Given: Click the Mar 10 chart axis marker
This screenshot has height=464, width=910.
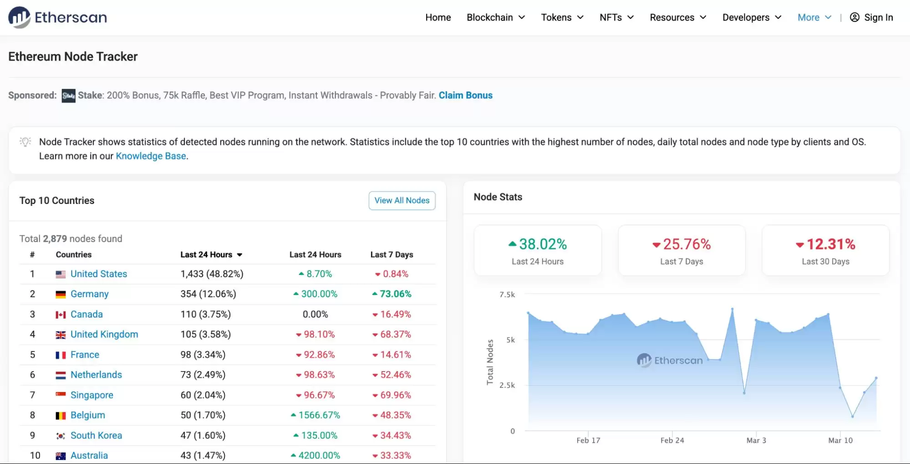Looking at the screenshot, I should tap(840, 440).
